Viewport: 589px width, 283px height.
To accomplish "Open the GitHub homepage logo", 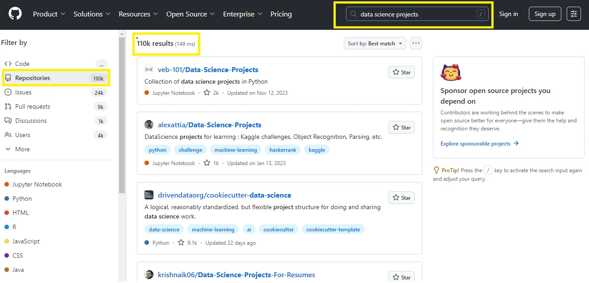I will point(16,14).
